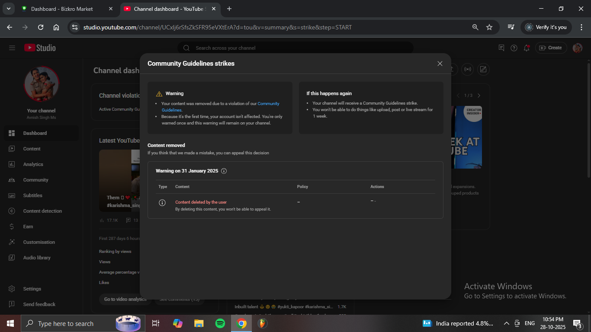Open the help question mark icon

click(514, 48)
